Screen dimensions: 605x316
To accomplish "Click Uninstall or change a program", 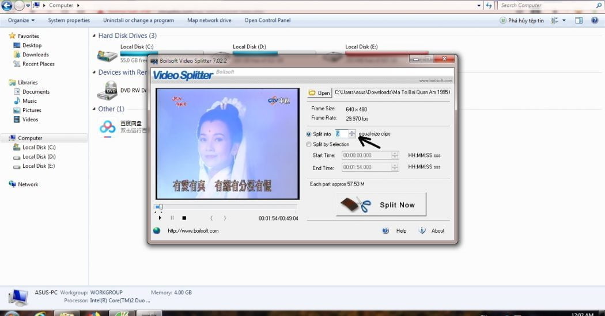I will [x=138, y=21].
